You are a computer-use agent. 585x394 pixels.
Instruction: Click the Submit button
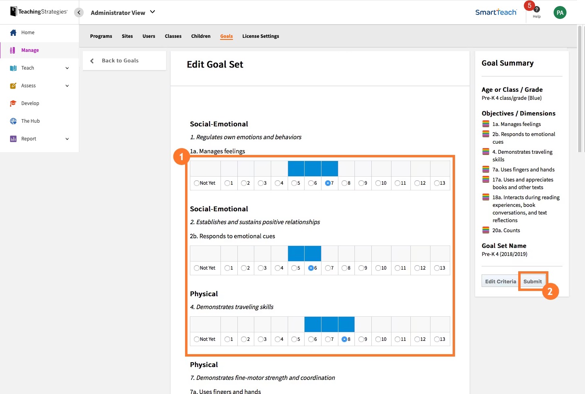pos(533,281)
